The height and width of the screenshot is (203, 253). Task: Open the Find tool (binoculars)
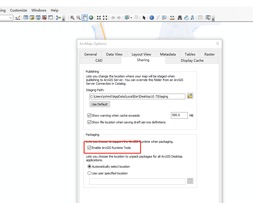[180, 17]
